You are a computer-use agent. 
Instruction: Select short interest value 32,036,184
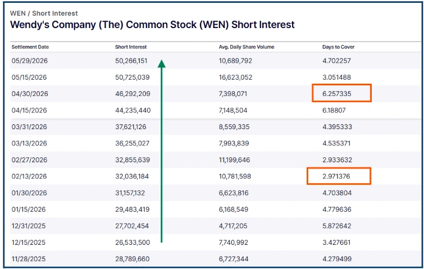pyautogui.click(x=132, y=176)
